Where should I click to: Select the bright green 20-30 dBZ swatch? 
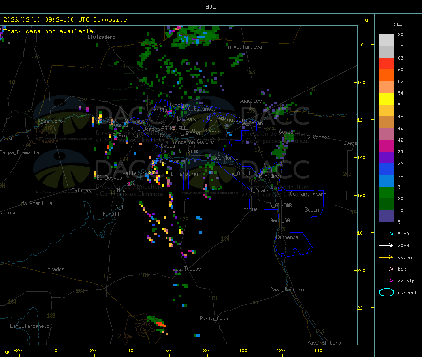386,192
